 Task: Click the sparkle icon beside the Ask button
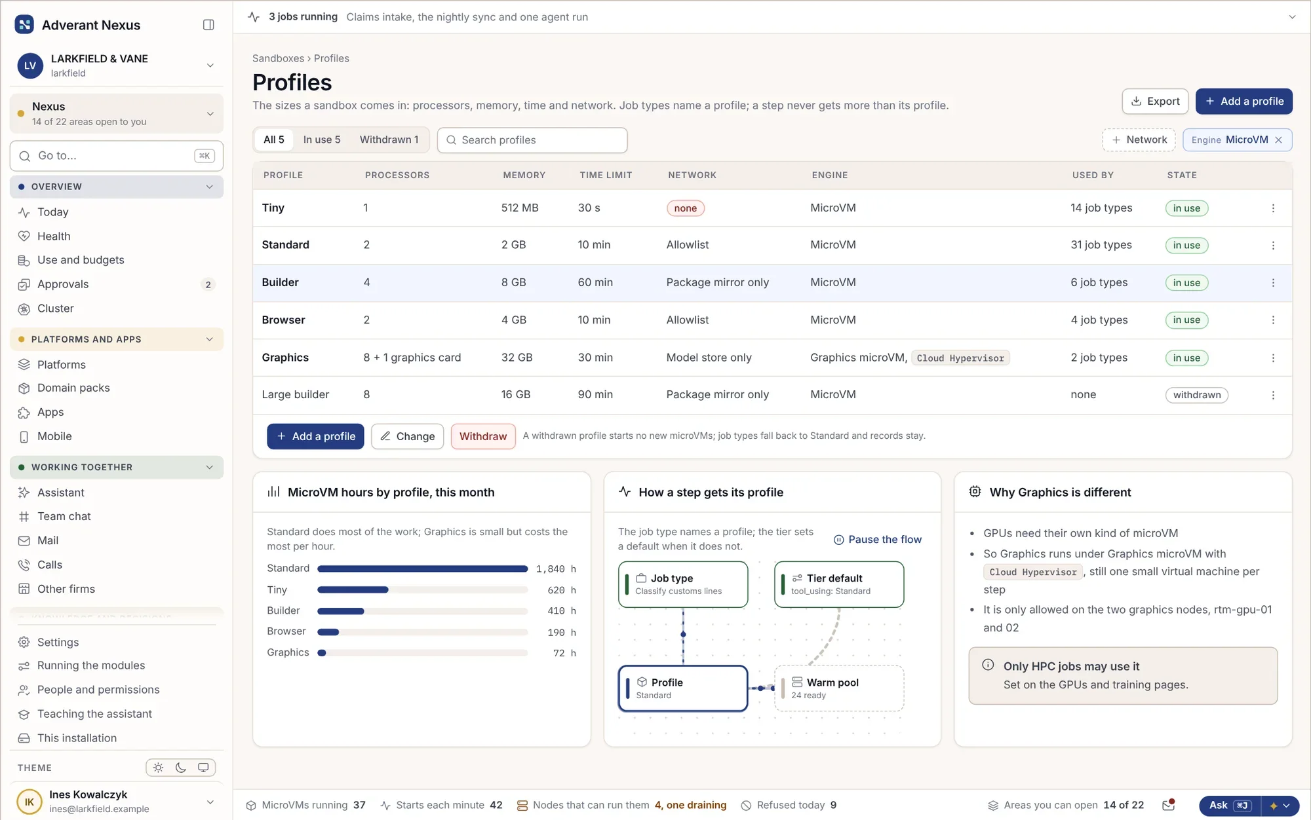pyautogui.click(x=1274, y=806)
